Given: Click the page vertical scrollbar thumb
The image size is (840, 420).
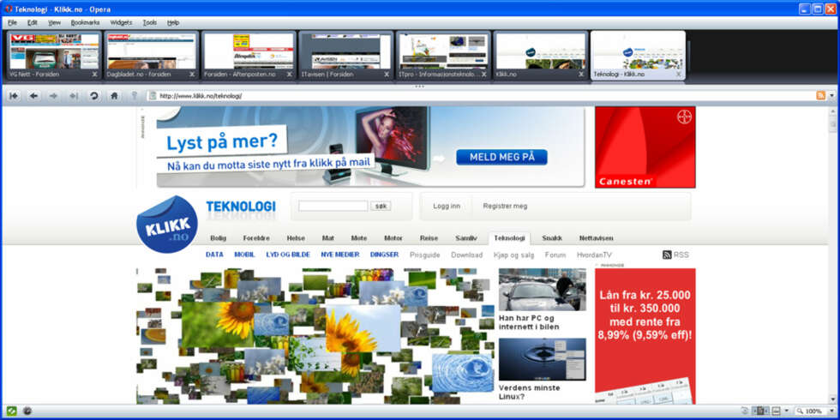Looking at the screenshot, I should (833, 125).
